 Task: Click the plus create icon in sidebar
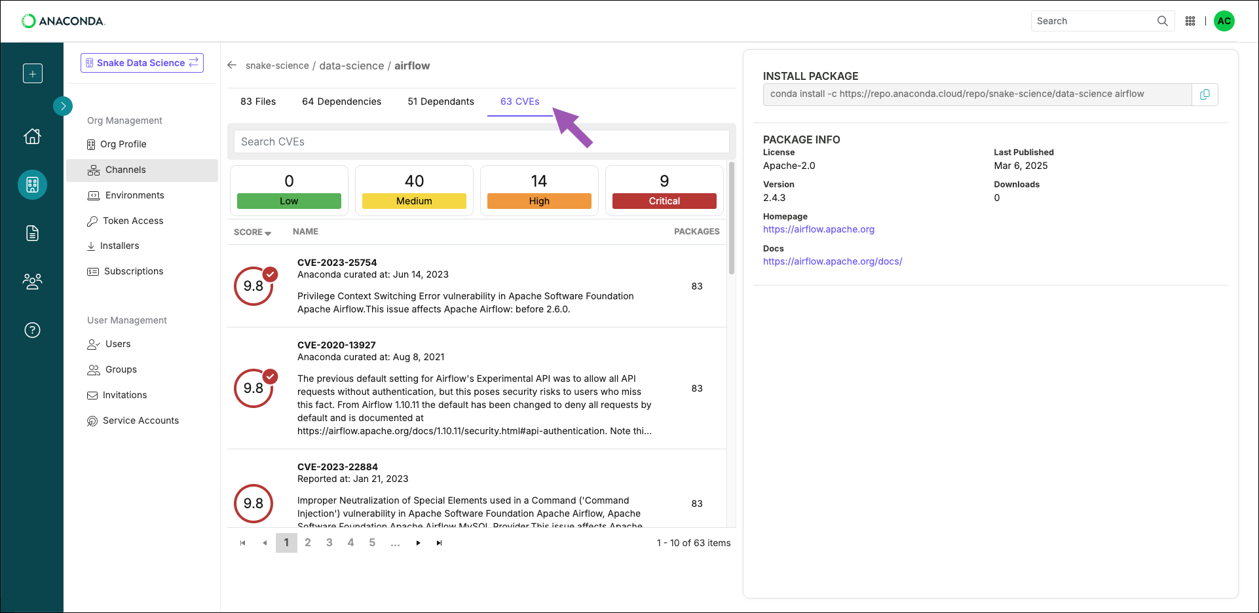point(32,73)
